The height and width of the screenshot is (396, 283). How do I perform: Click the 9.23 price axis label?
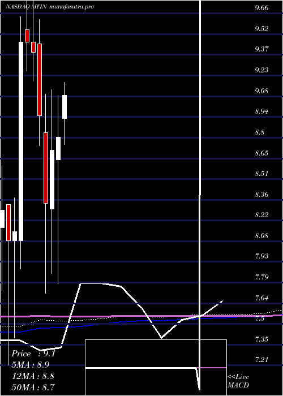pos(261,70)
